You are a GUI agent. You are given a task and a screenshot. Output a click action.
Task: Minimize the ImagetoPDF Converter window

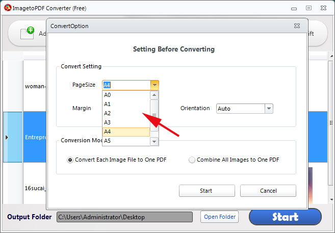tap(294, 9)
